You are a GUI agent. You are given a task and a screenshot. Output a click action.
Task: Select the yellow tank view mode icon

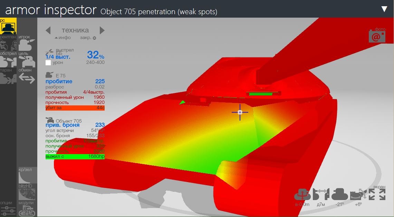point(8,26)
